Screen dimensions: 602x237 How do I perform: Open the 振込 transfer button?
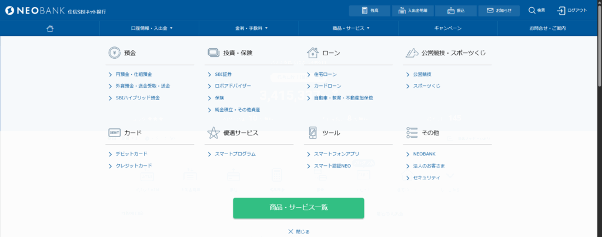click(456, 11)
